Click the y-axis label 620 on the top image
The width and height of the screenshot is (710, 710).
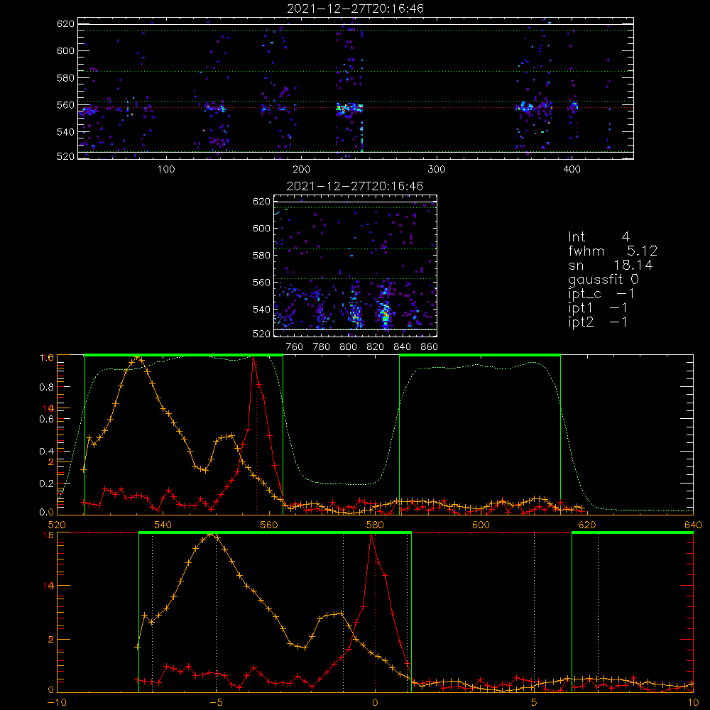point(65,24)
